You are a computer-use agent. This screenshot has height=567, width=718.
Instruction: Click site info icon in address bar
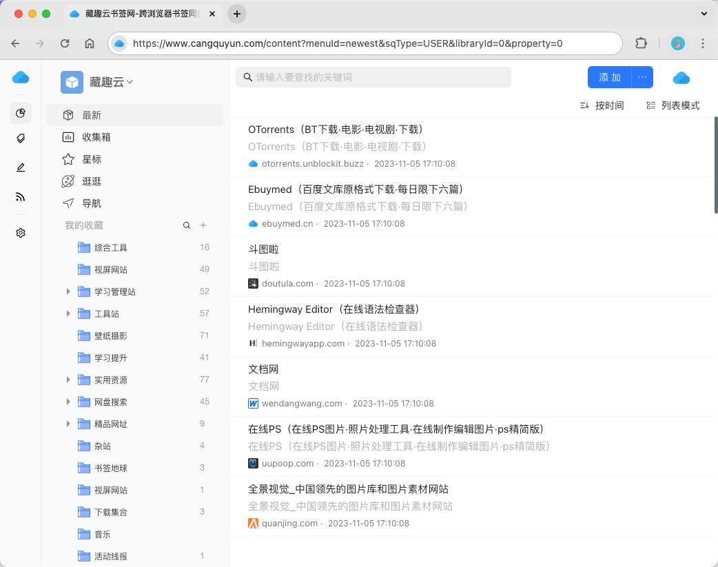click(119, 43)
